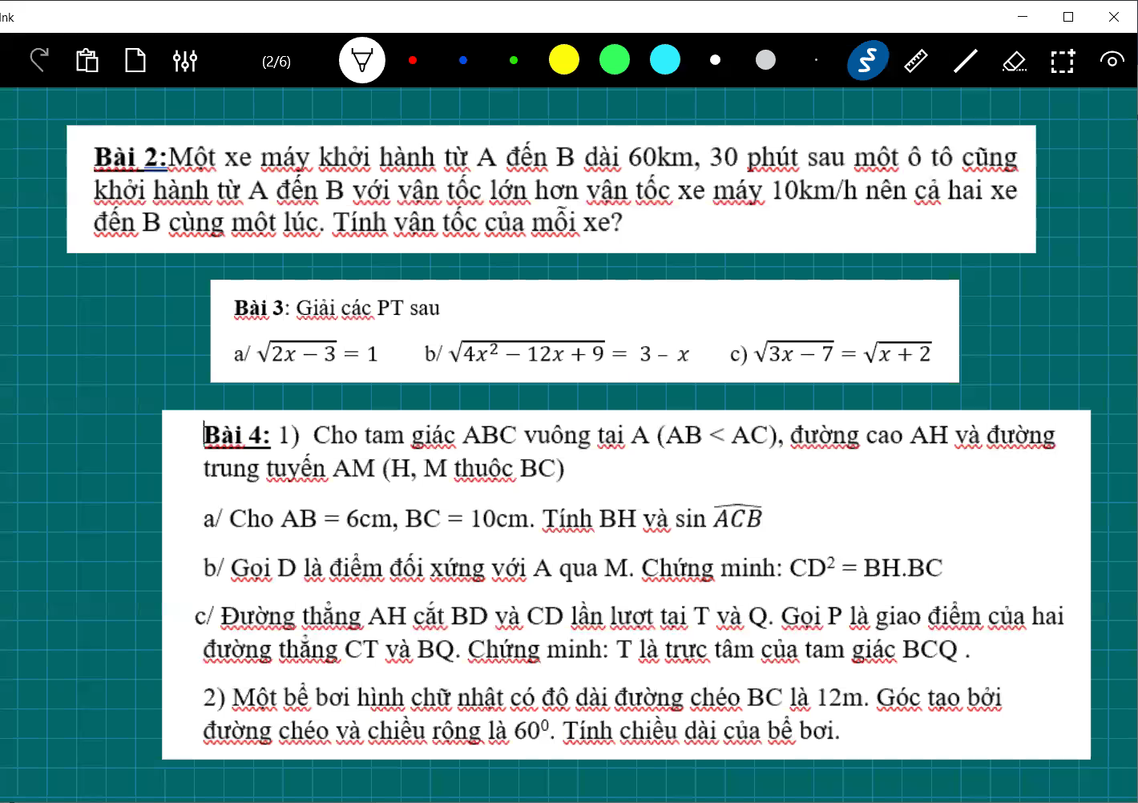Click the text 'trung tuyến AM (H, M thuộc BC)'
Screen dimensions: 1138x803
384,468
